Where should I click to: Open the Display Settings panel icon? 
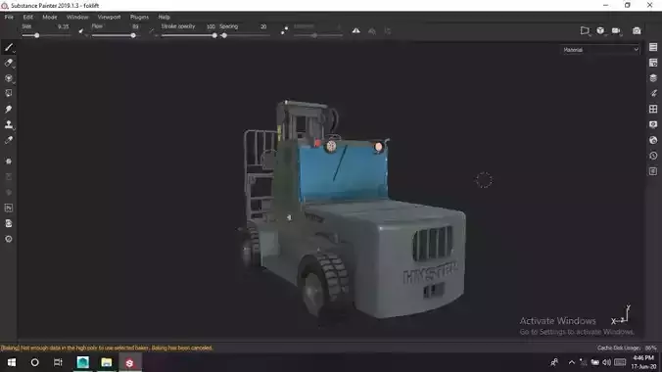(653, 124)
